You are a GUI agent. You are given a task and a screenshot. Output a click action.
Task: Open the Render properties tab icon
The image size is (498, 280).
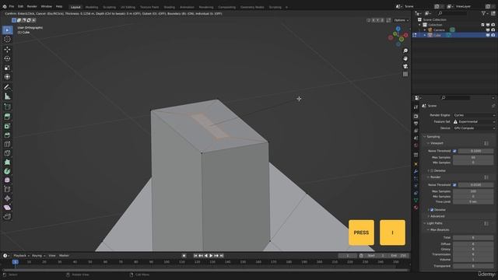click(416, 116)
